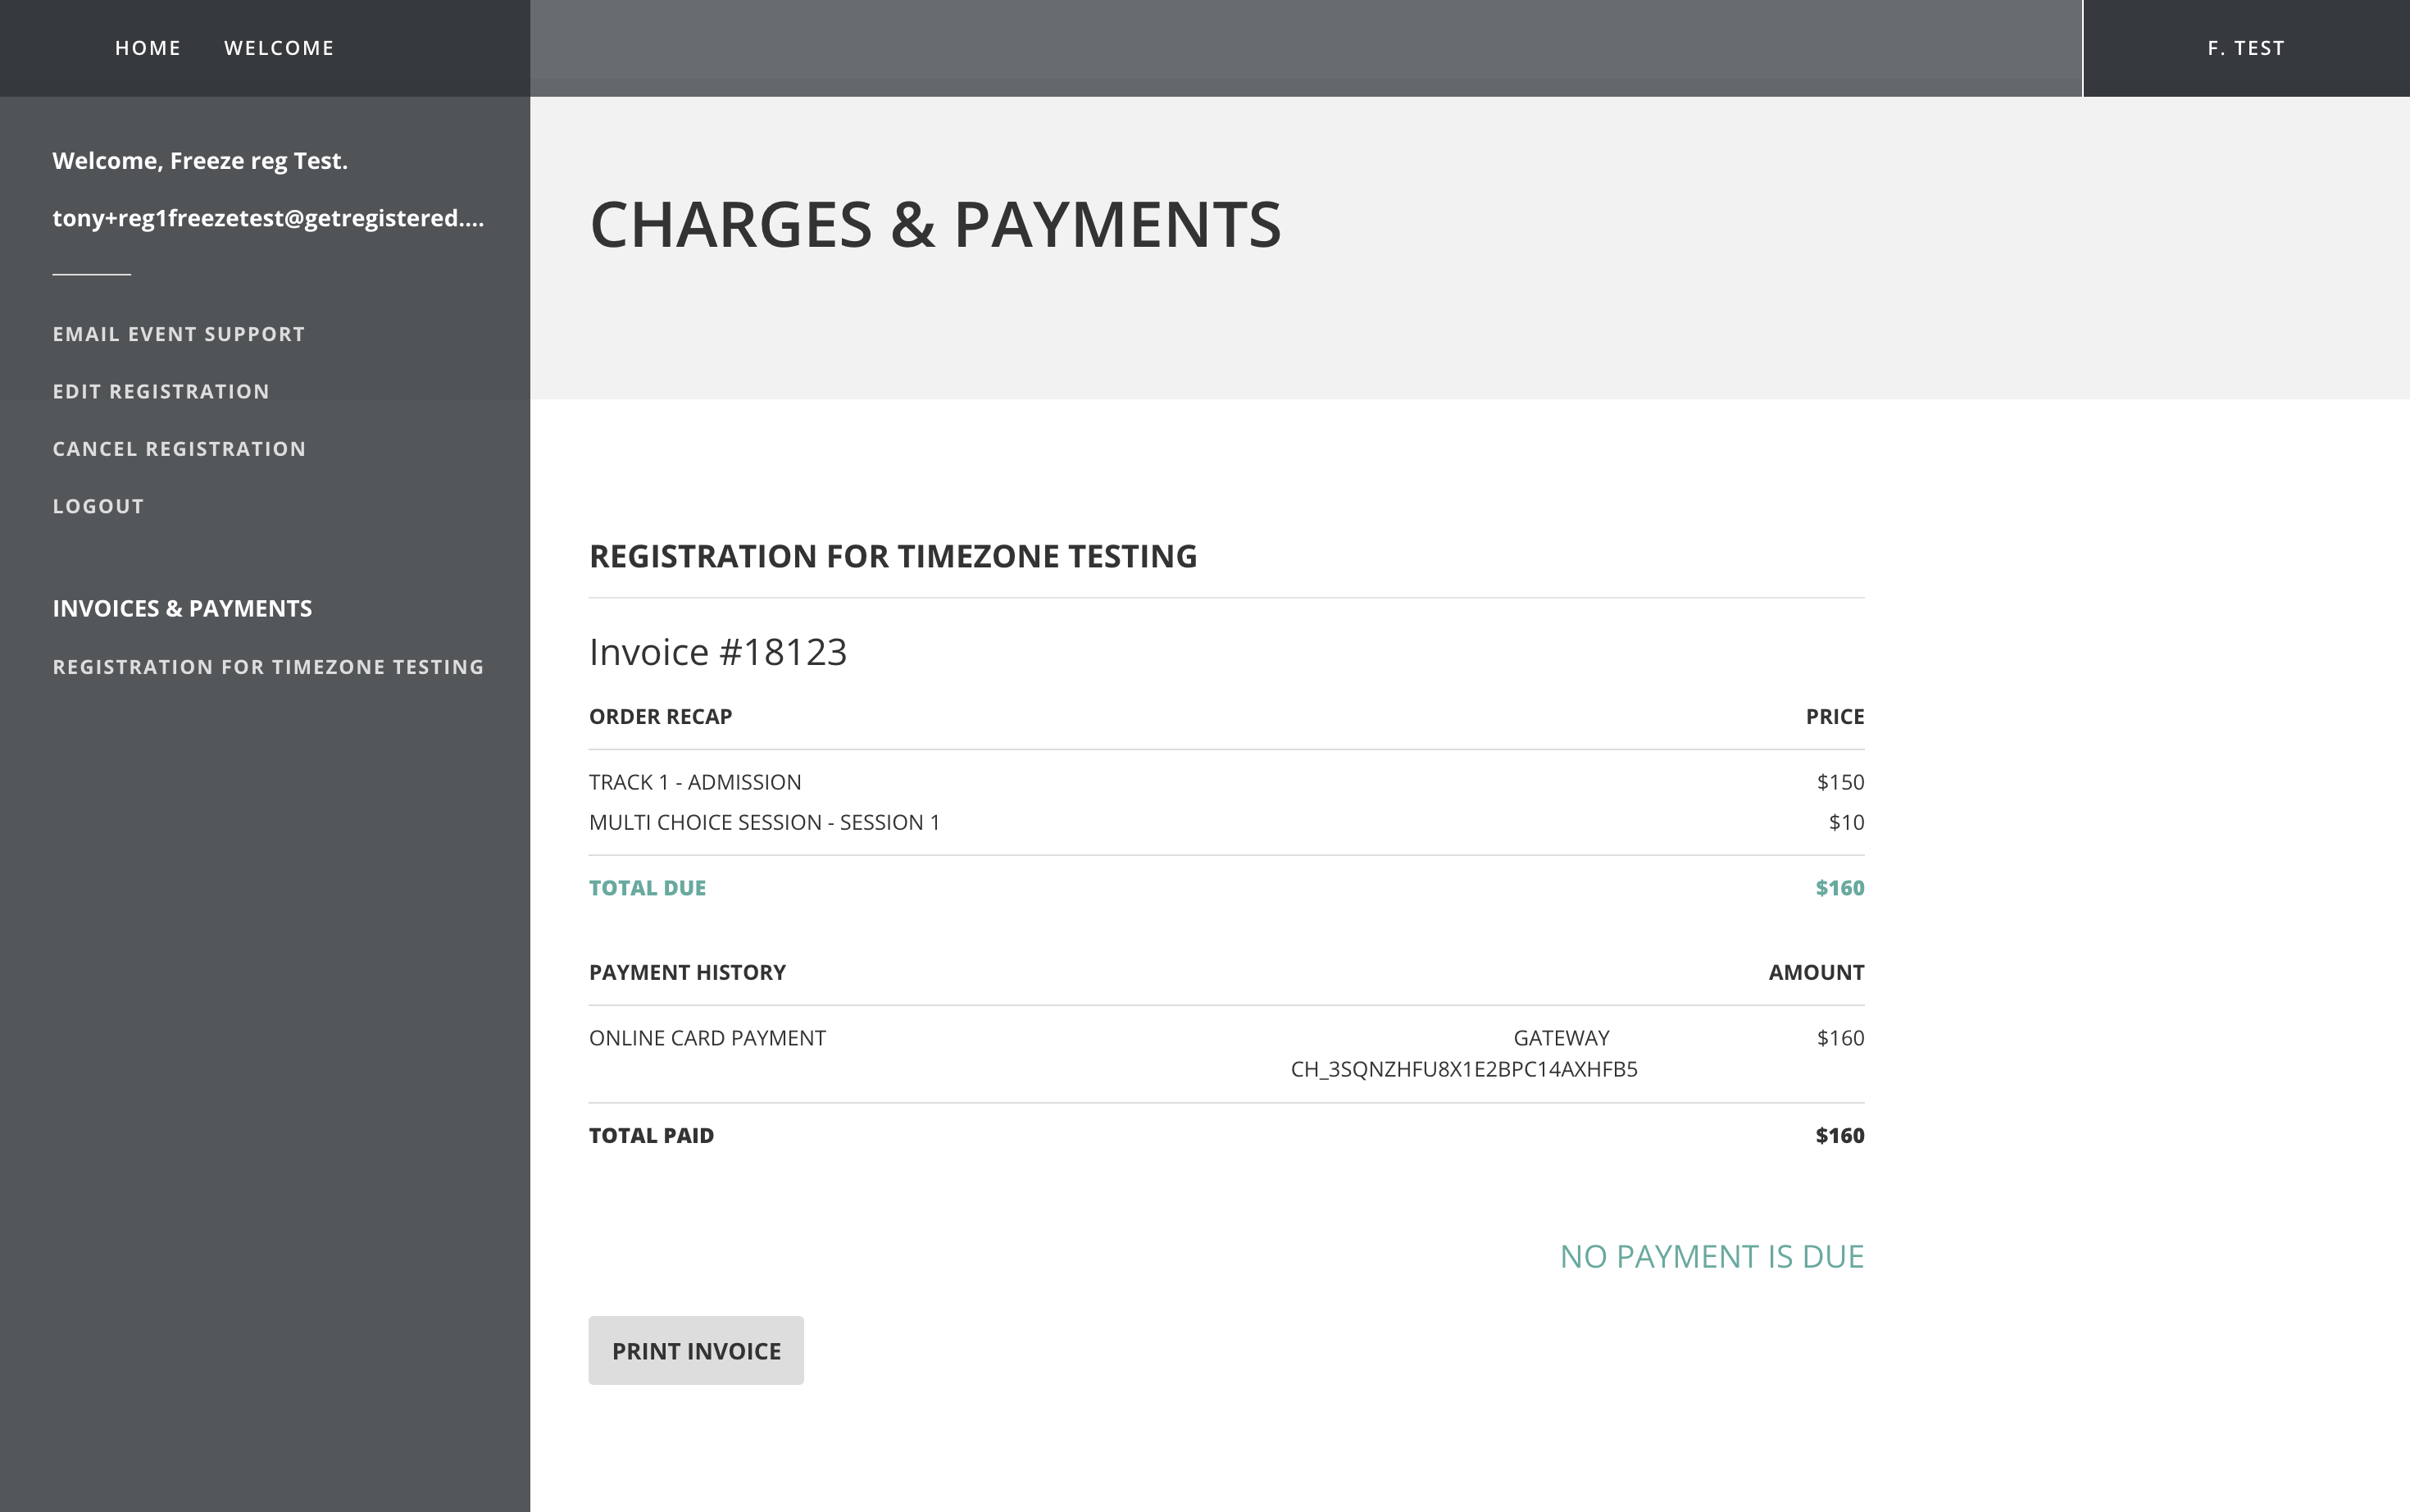Click the Multi Choice Session line item
Screen dimensions: 2410x1512
point(764,822)
